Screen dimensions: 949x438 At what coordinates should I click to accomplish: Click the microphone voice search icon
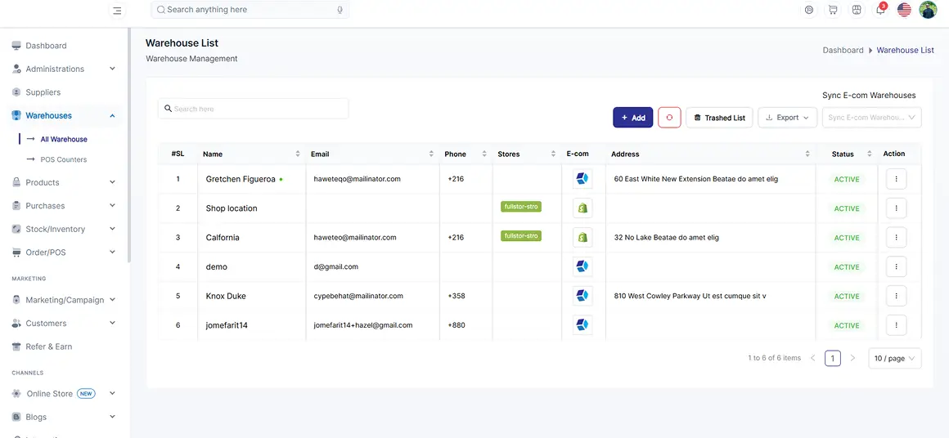coord(340,10)
